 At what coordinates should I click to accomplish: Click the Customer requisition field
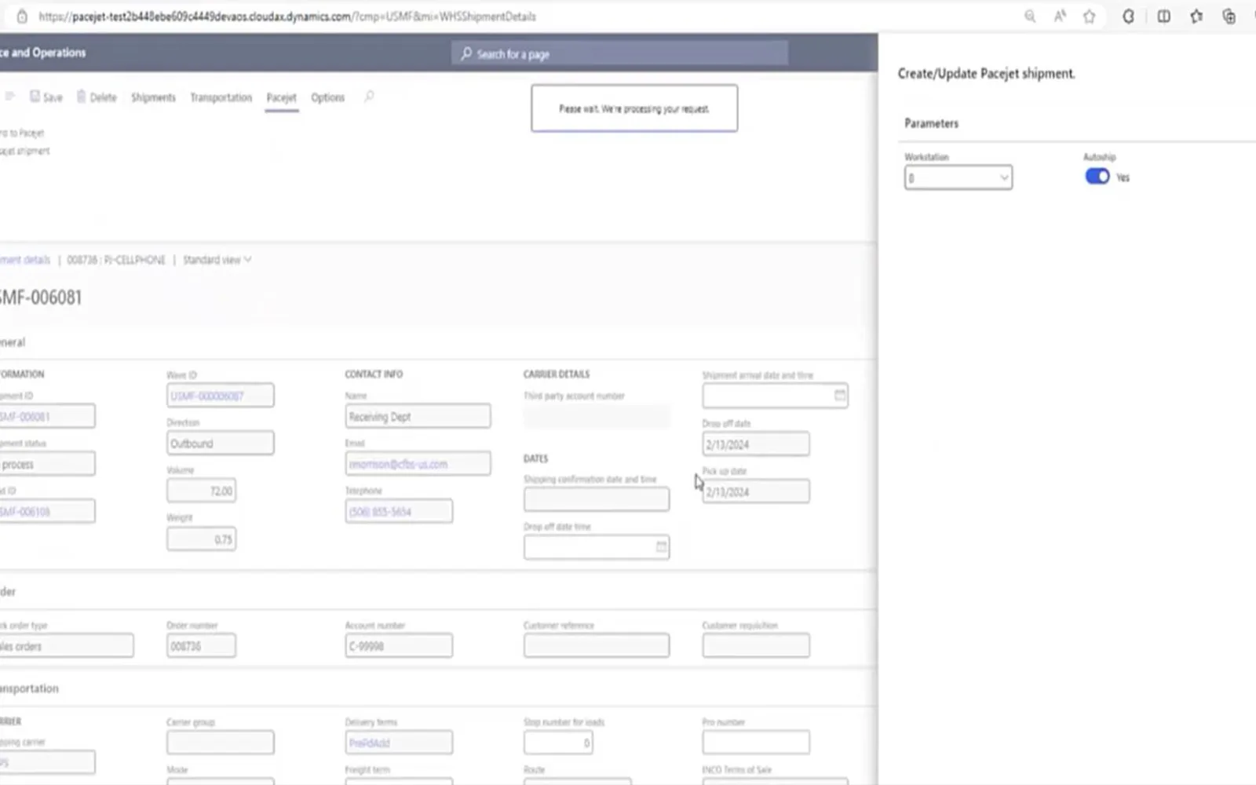(x=756, y=646)
